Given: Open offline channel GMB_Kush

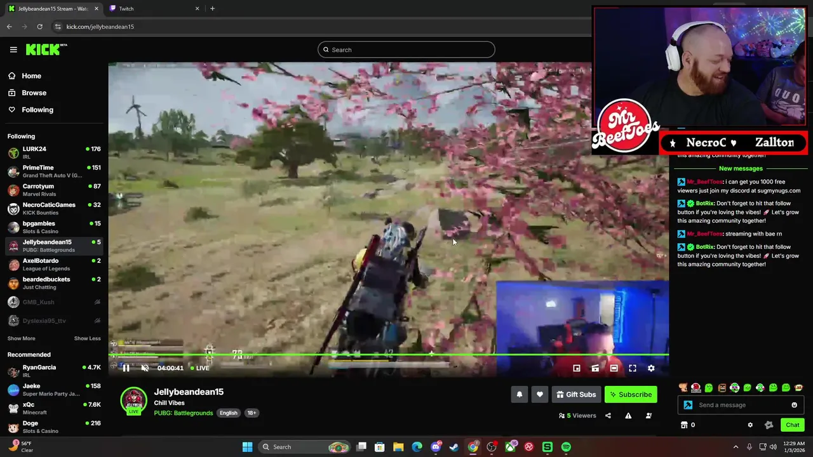Looking at the screenshot, I should (54, 302).
